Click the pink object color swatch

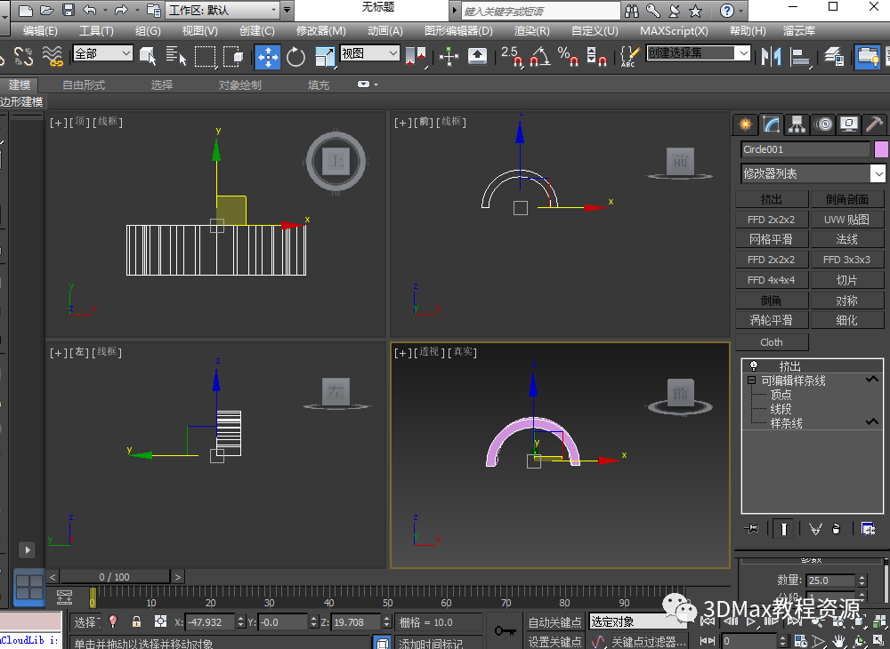pos(881,149)
